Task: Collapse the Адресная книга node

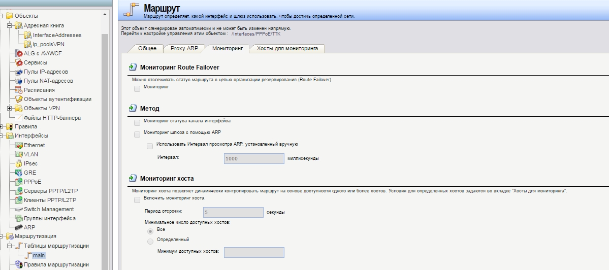Action: (10, 25)
